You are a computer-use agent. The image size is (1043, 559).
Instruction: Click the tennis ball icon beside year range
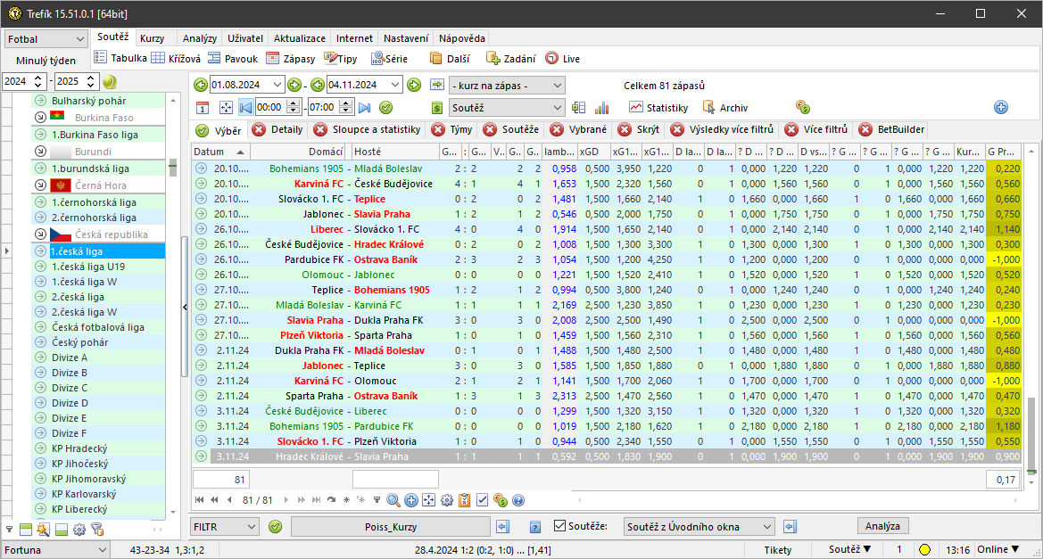pos(110,82)
